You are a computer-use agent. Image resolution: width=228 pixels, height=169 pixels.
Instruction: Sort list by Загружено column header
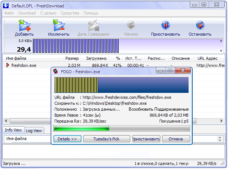(x=95, y=58)
